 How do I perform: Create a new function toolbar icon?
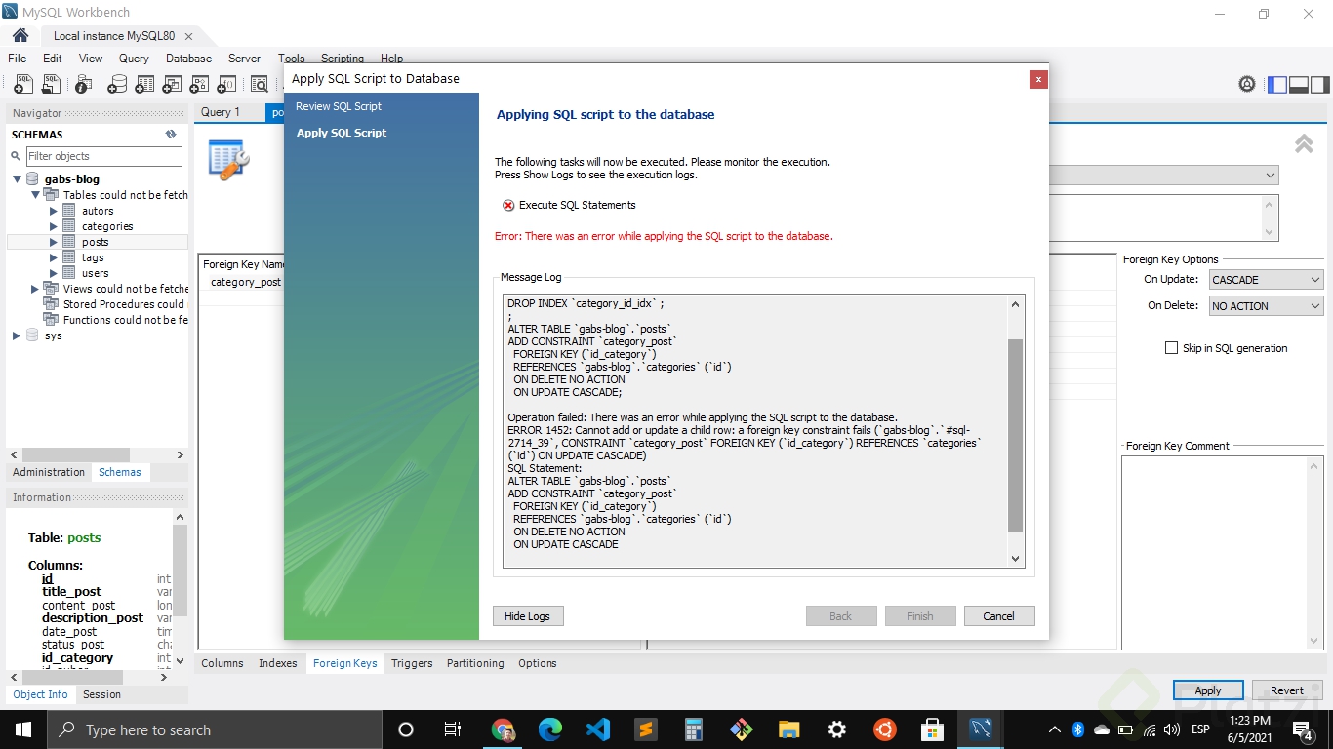pyautogui.click(x=226, y=85)
